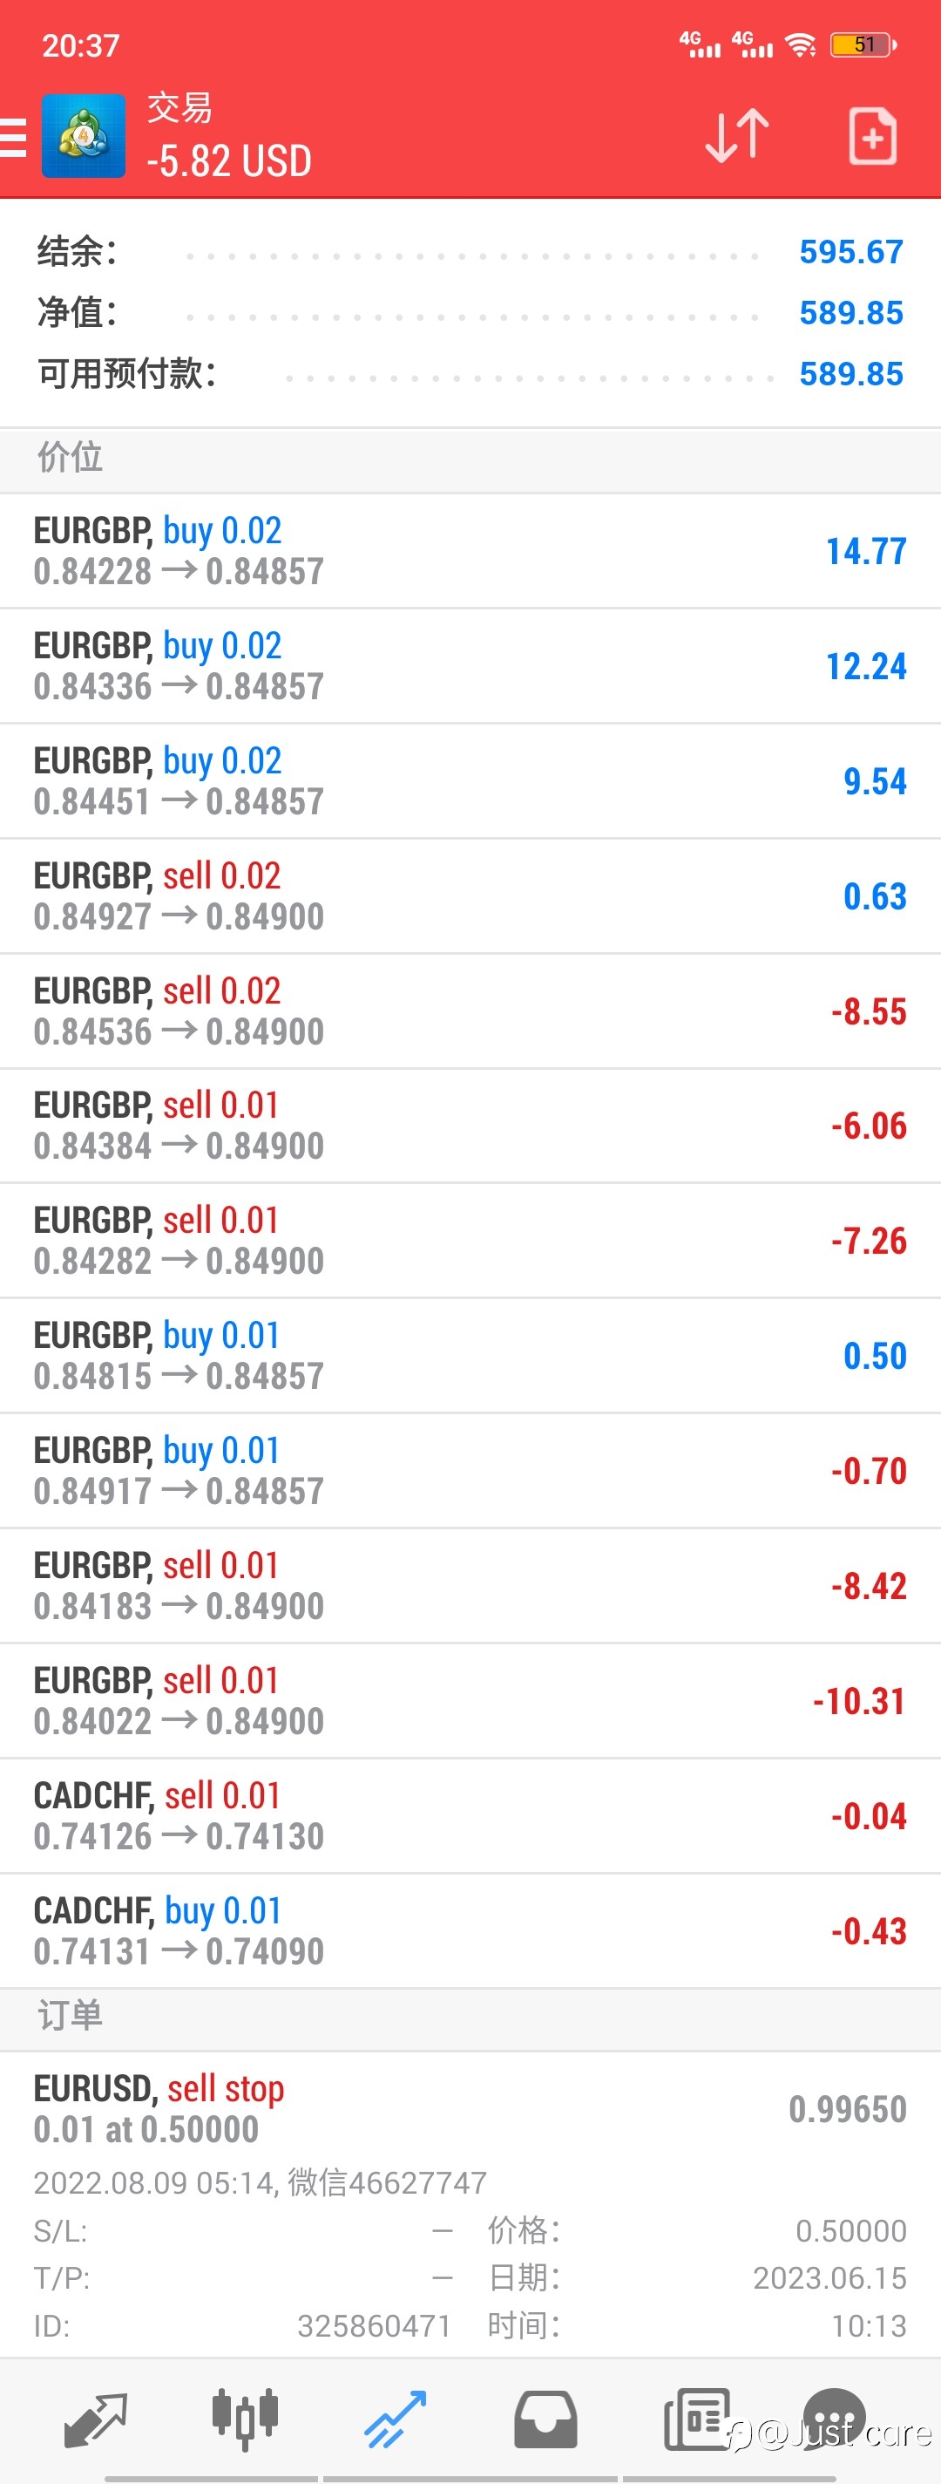Image resolution: width=941 pixels, height=2484 pixels.
Task: Open the History inbox tab
Action: tap(545, 2419)
